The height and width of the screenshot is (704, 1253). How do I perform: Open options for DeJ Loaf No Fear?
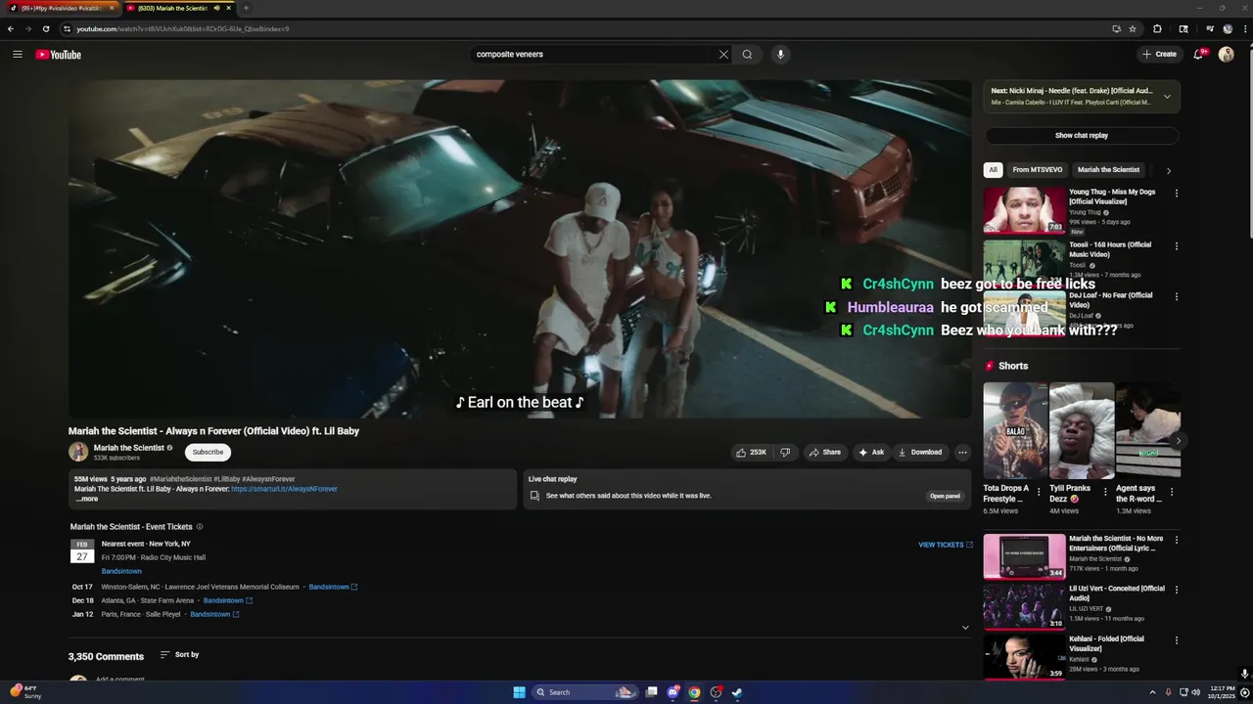coord(1177,297)
